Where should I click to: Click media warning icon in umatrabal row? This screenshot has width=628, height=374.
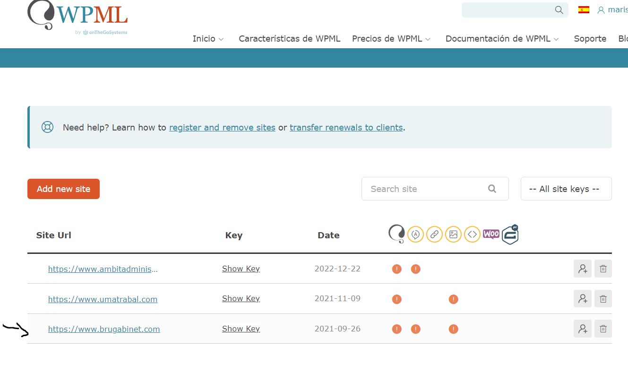[x=453, y=299]
